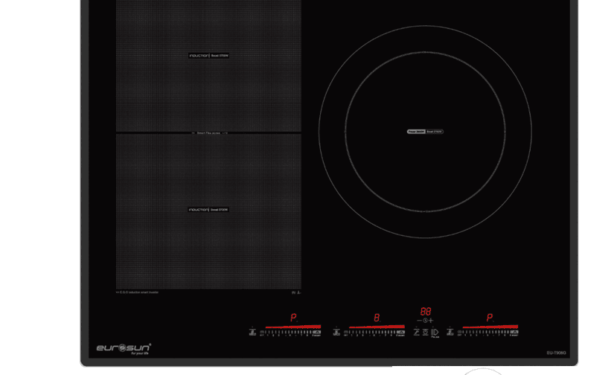Tap the small clock symbol between minus and plus
Screen dimensions: 614x375
tap(425, 320)
